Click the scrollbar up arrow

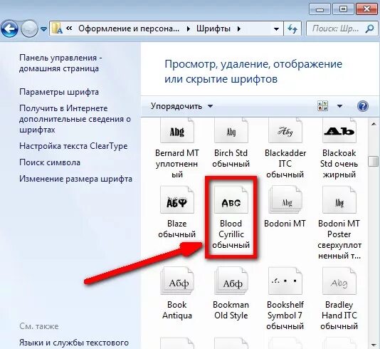click(374, 124)
